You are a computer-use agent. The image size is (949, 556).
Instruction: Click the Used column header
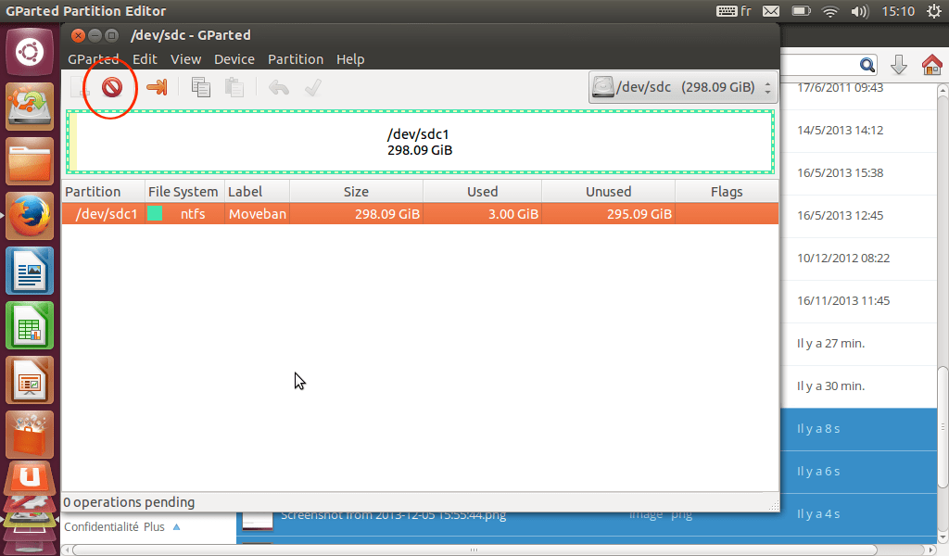click(x=482, y=192)
